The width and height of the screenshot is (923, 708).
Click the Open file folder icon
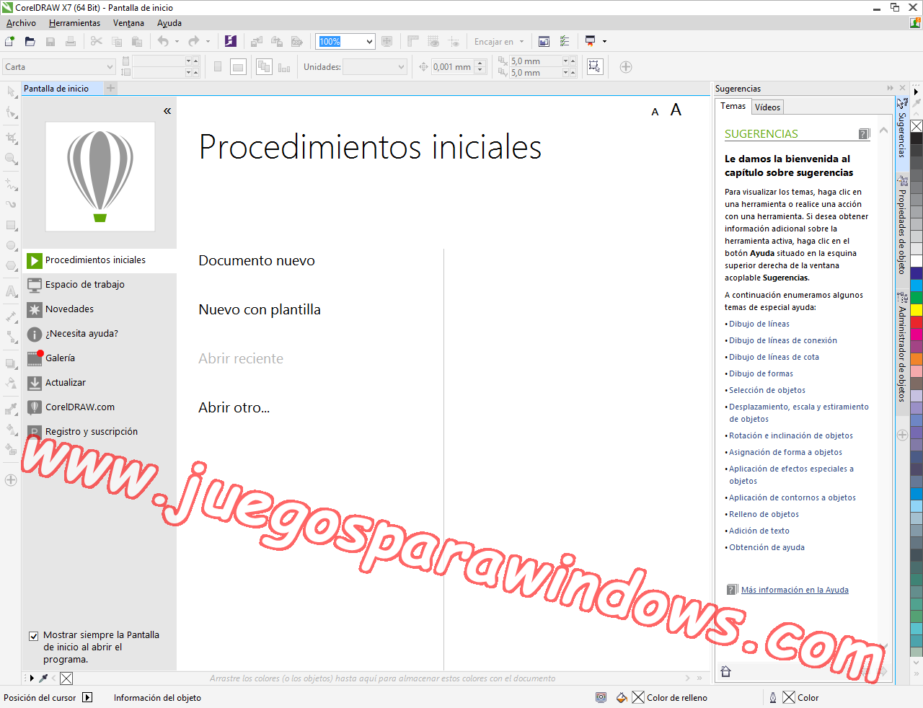tap(30, 42)
